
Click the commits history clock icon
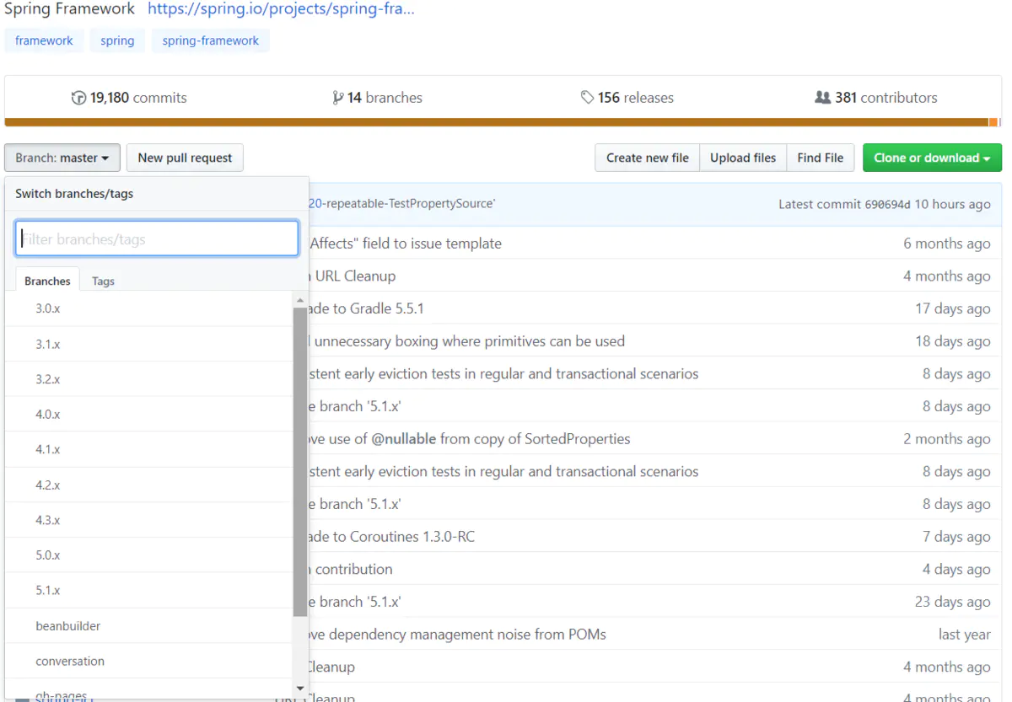[78, 98]
